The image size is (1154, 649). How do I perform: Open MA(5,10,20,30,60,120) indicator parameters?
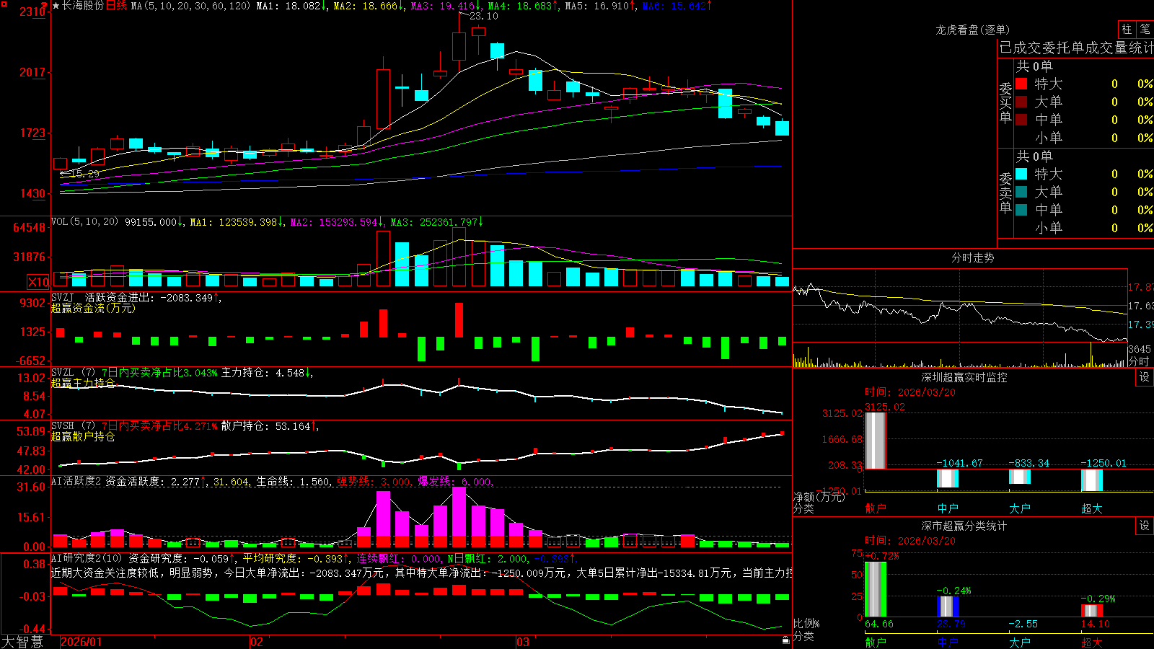(x=190, y=6)
